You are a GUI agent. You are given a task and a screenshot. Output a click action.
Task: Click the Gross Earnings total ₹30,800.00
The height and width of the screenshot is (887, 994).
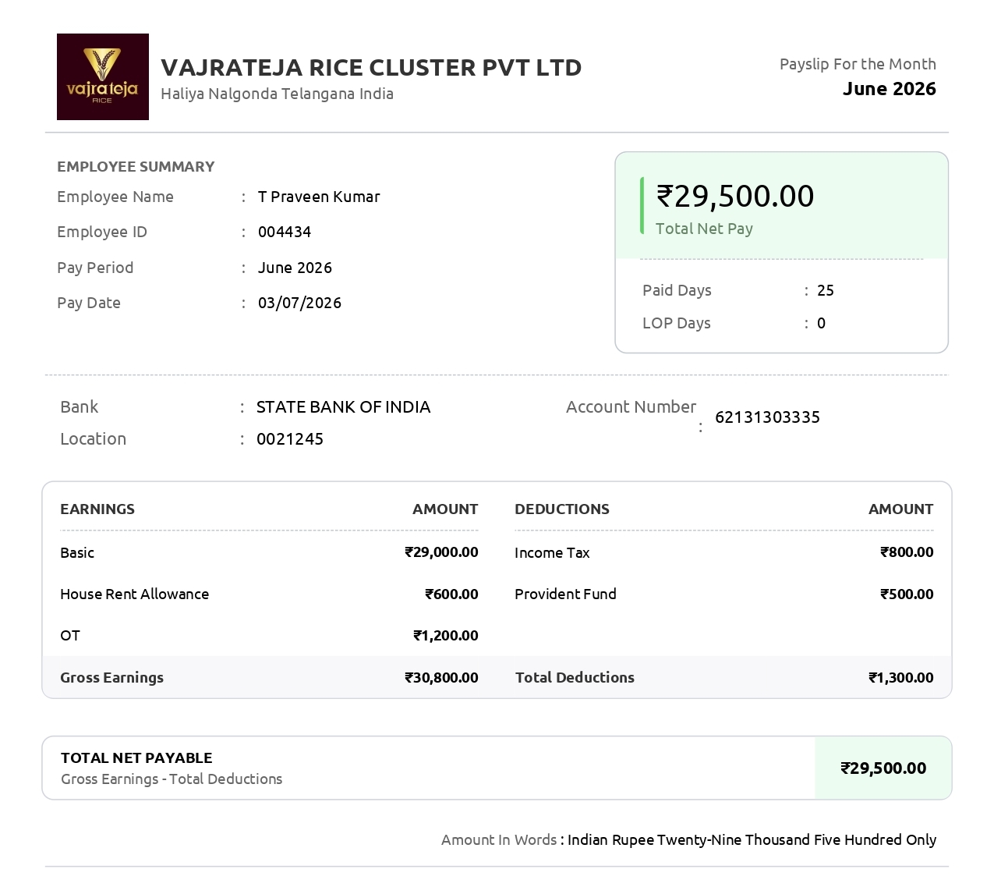click(x=441, y=678)
